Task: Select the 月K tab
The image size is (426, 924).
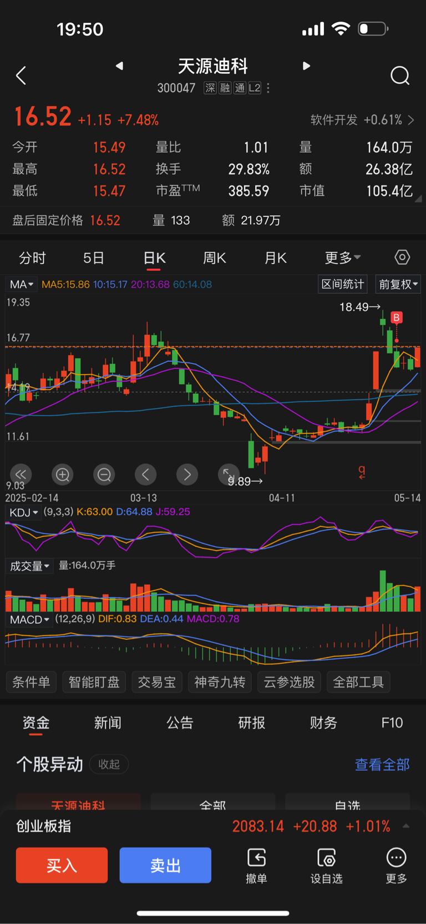Action: point(275,257)
